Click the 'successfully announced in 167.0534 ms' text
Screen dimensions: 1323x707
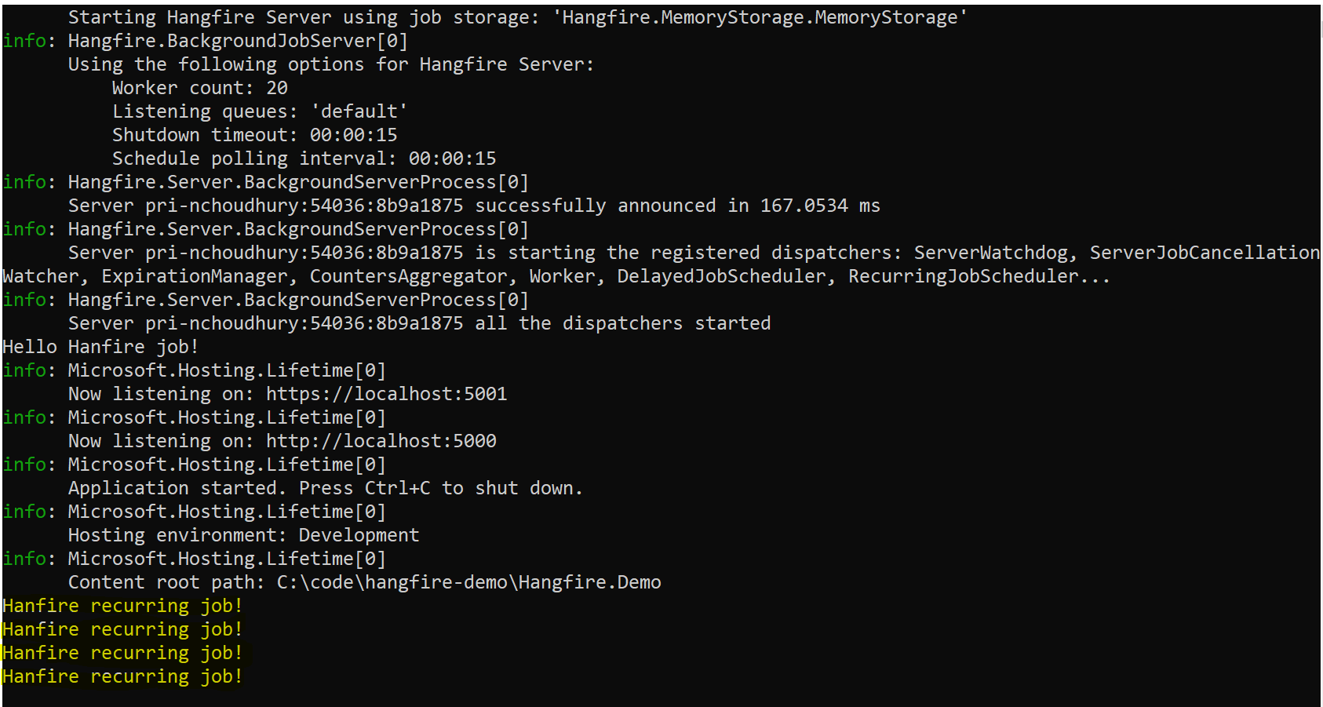[x=677, y=206]
